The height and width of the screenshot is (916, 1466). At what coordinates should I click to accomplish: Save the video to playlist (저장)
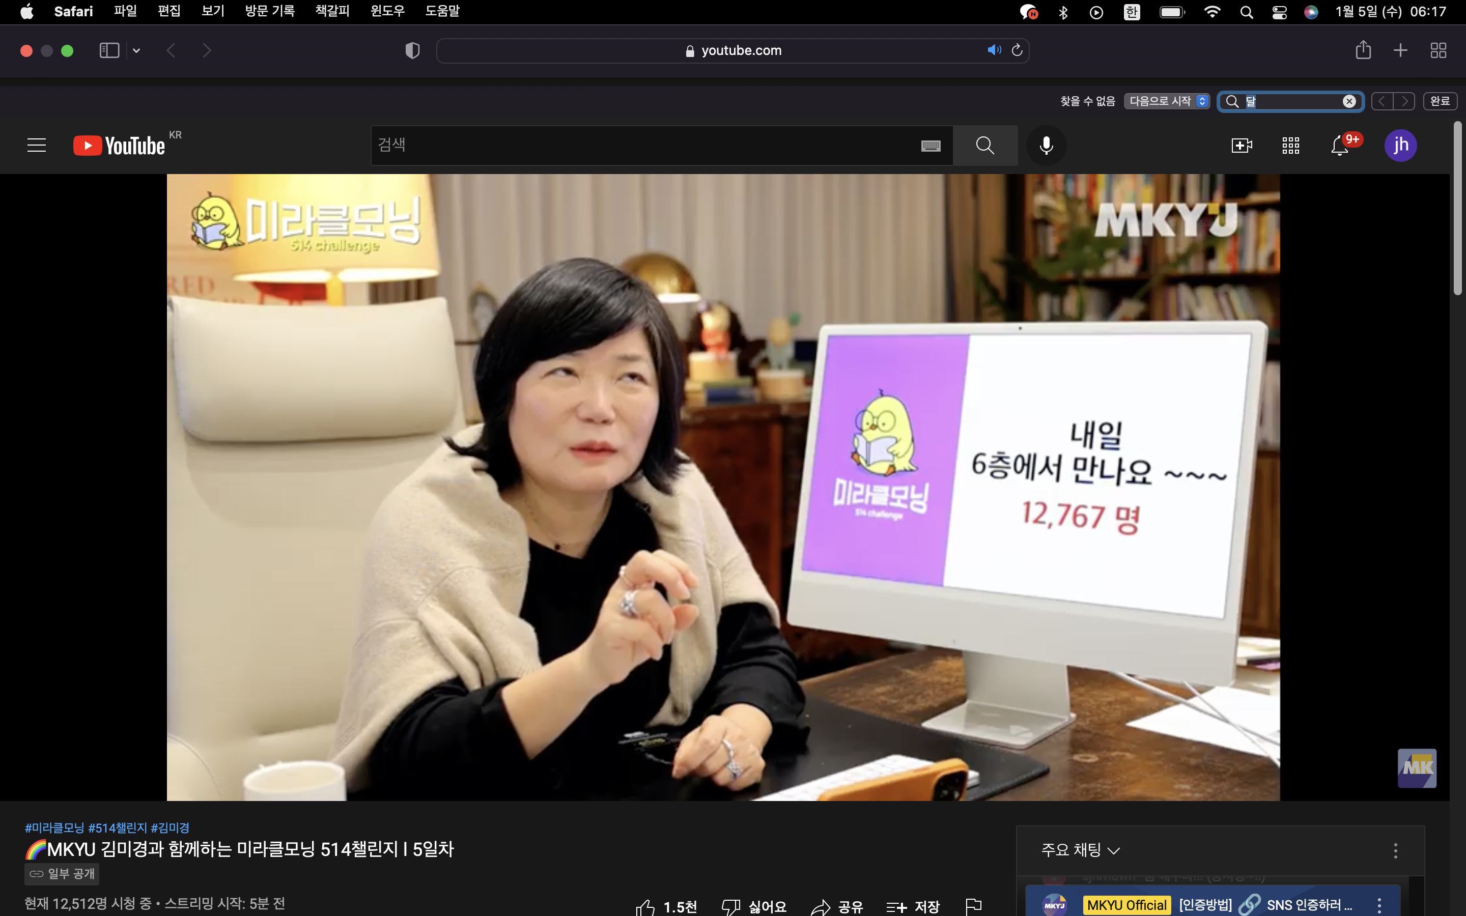click(913, 907)
